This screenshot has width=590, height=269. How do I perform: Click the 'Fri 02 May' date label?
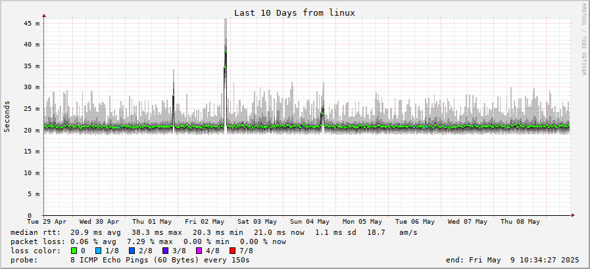pyautogui.click(x=205, y=222)
